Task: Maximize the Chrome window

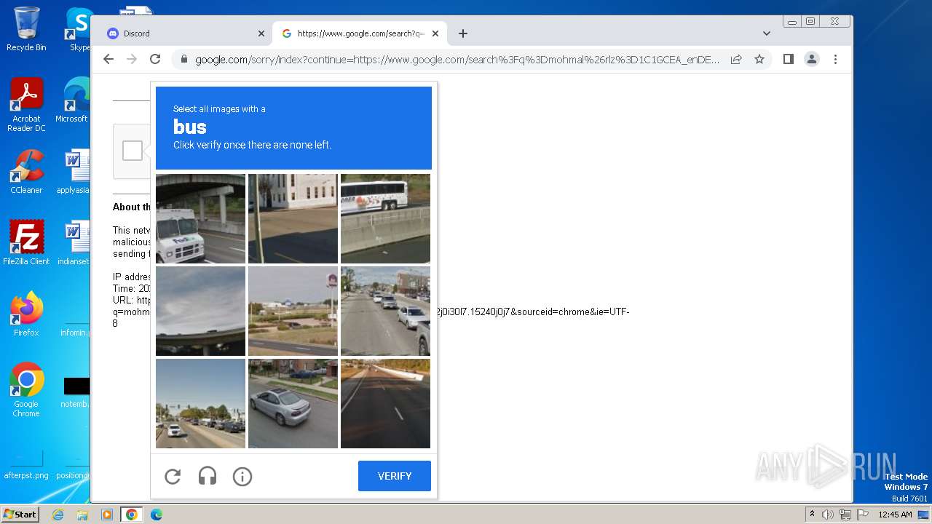Action: (810, 22)
